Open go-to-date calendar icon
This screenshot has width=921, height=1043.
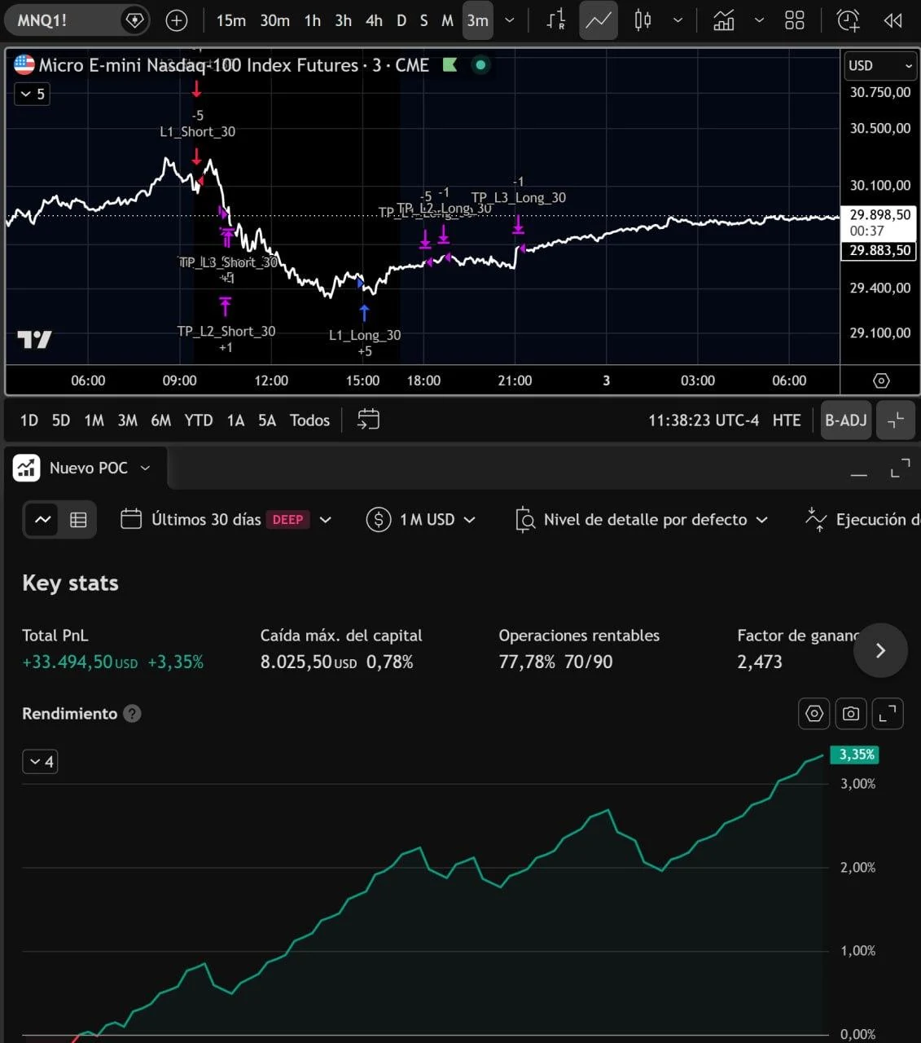369,420
